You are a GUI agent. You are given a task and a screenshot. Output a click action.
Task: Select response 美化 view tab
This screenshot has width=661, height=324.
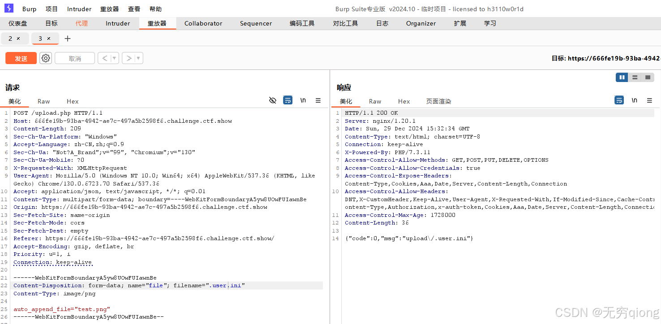point(346,101)
